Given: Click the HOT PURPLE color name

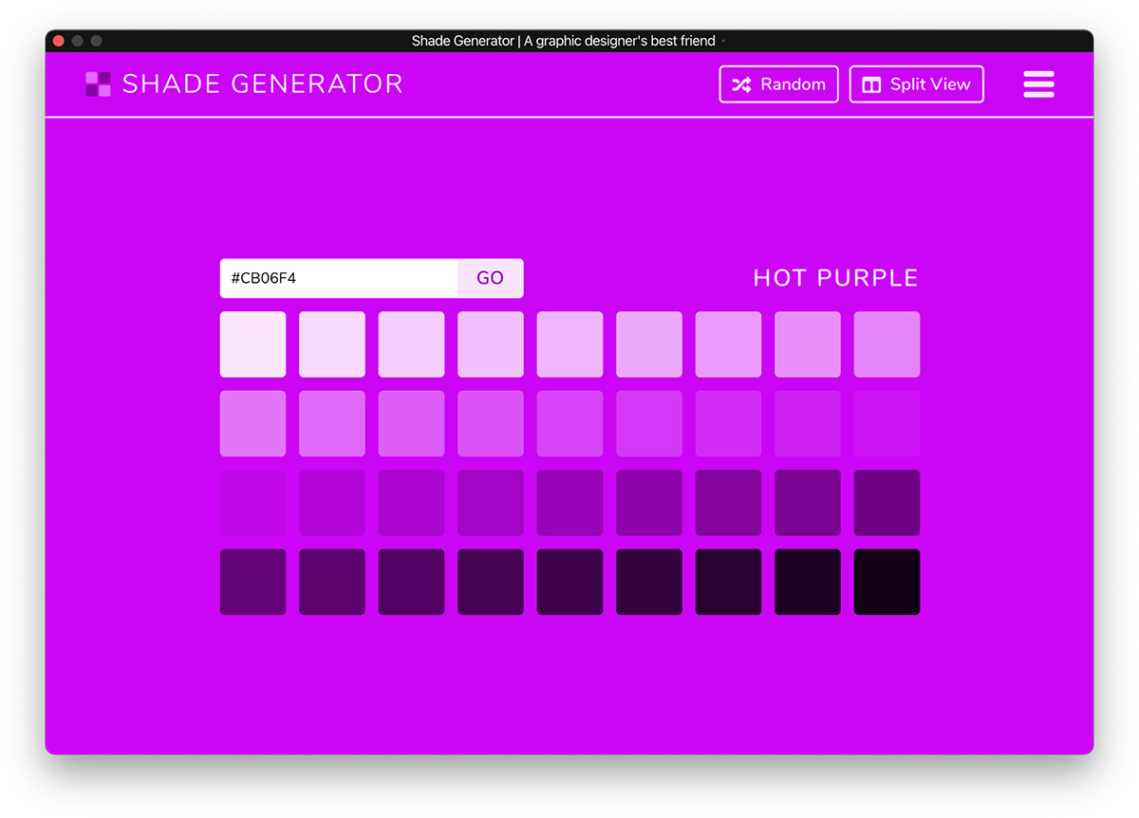Looking at the screenshot, I should tap(835, 278).
